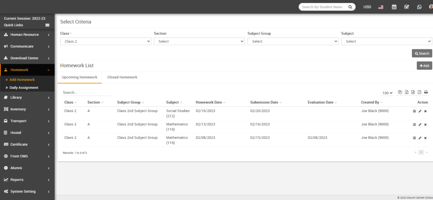Screen dimensions: 433x200
Task: Click the USD currency selector
Action: [x=367, y=7]
